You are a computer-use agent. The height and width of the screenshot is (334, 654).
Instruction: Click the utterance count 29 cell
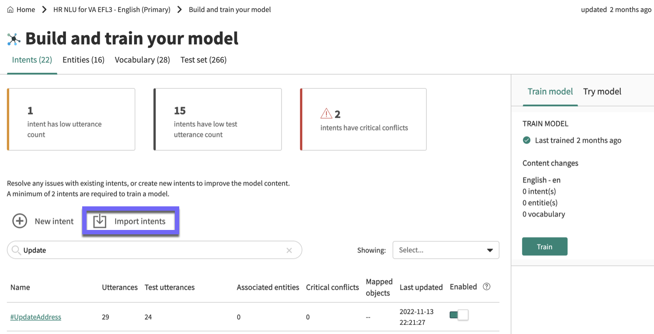(x=105, y=317)
